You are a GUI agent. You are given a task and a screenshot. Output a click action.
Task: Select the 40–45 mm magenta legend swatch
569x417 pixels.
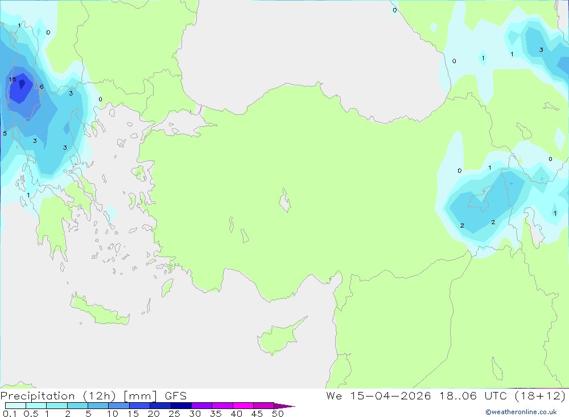(x=243, y=406)
